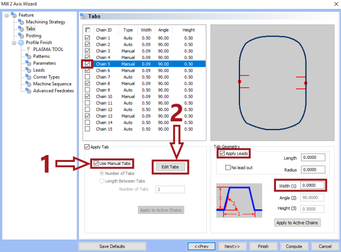
Task: Click the Height (3) input field
Action: pos(312,209)
